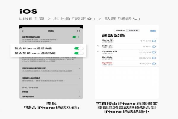Click the 通話功能測試 label
The height and width of the screenshot is (119, 178).
pyautogui.click(x=31, y=78)
